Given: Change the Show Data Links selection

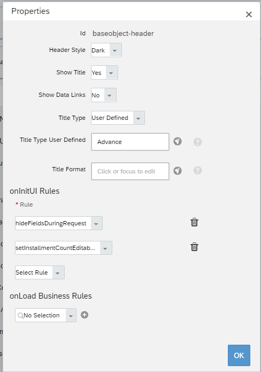Looking at the screenshot, I should click(104, 95).
